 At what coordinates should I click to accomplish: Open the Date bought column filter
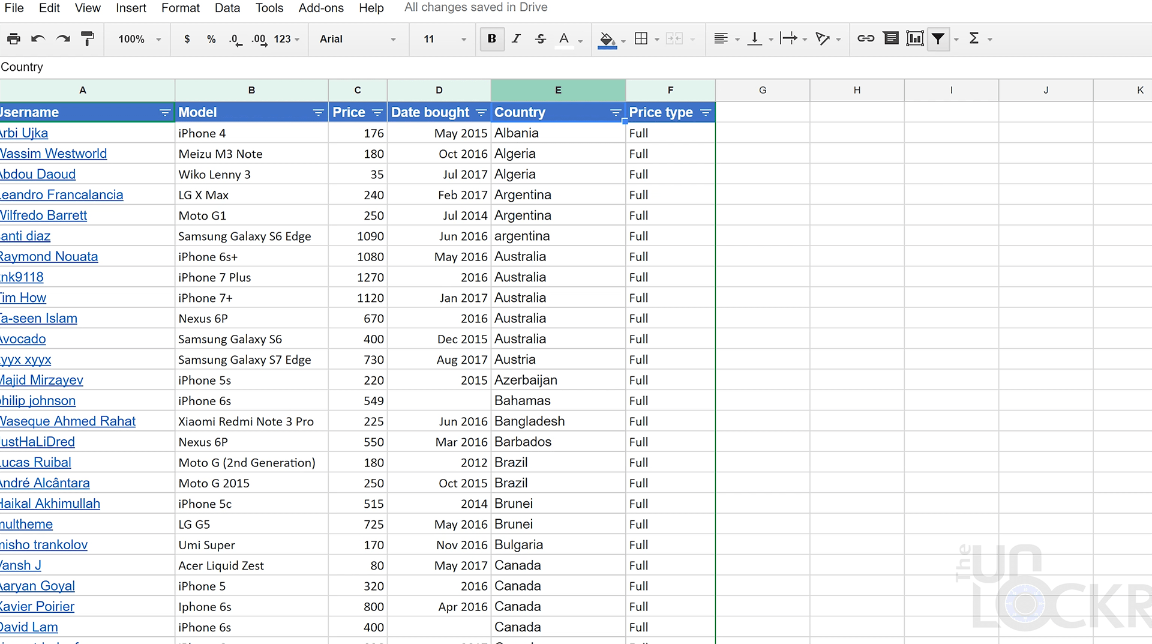click(481, 113)
